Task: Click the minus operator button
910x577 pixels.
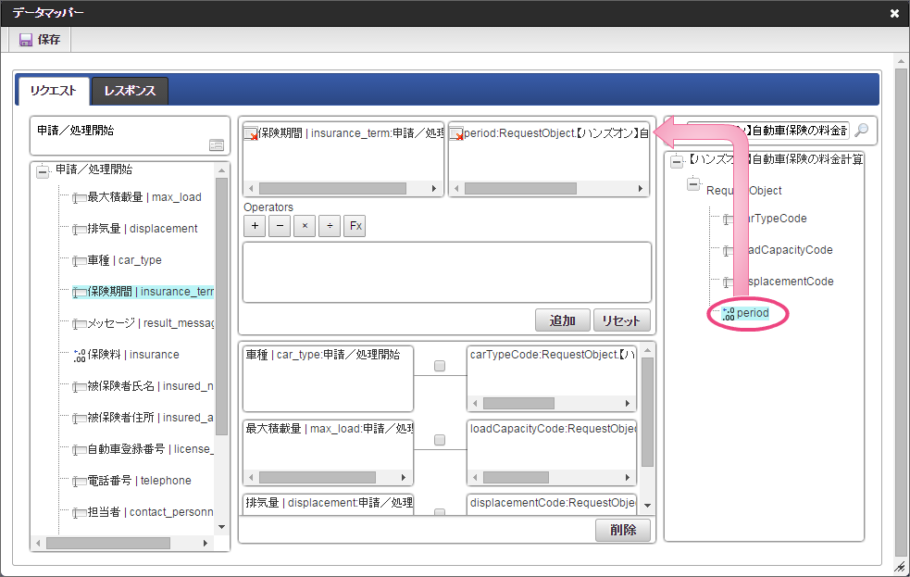Action: pyautogui.click(x=280, y=226)
